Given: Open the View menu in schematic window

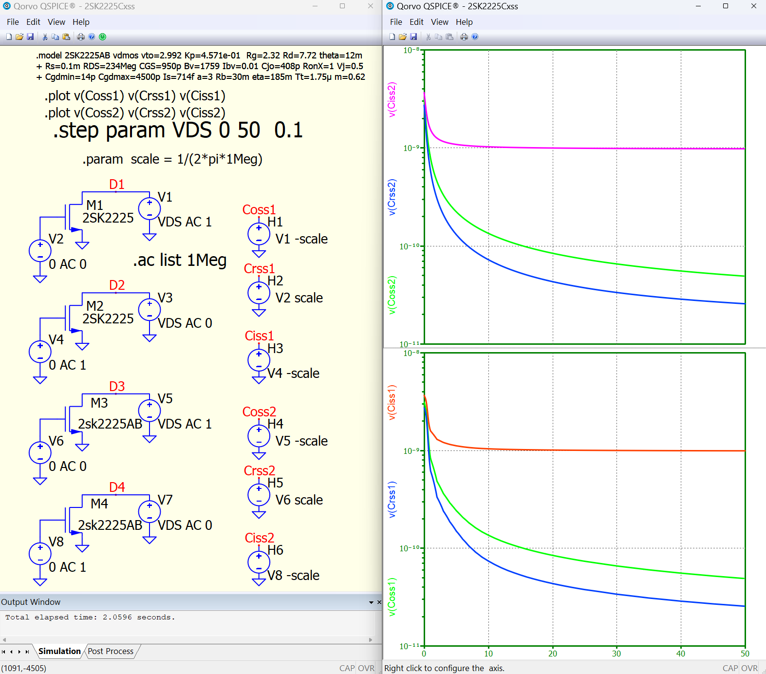Looking at the screenshot, I should click(x=56, y=22).
